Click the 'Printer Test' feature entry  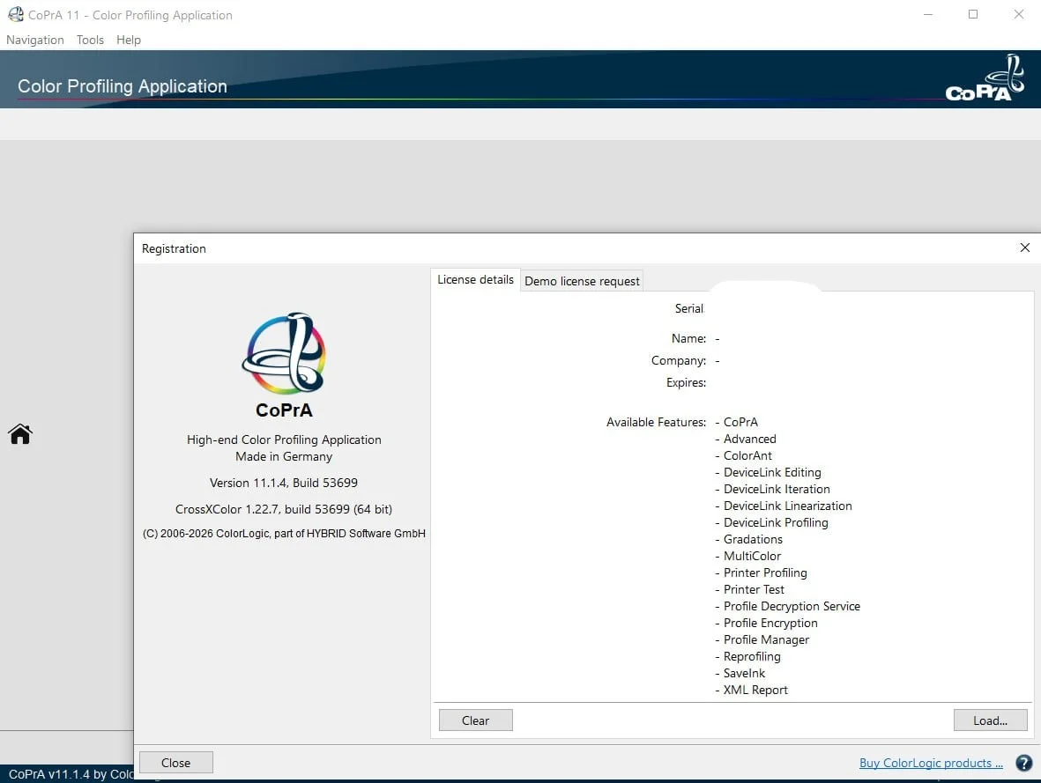pos(754,589)
